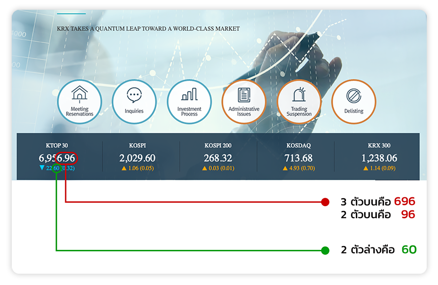Click the KOSPI value 2,029.60
This screenshot has width=438, height=285.
tap(137, 158)
